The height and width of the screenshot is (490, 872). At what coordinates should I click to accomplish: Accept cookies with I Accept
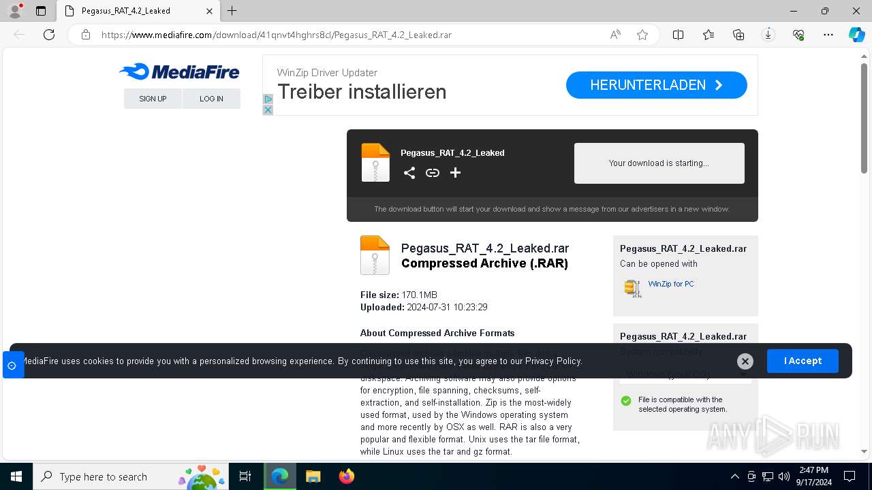point(803,361)
